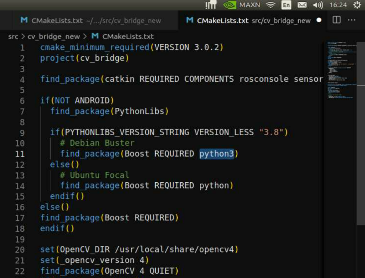Click the catkin word on line 4

(x=120, y=79)
